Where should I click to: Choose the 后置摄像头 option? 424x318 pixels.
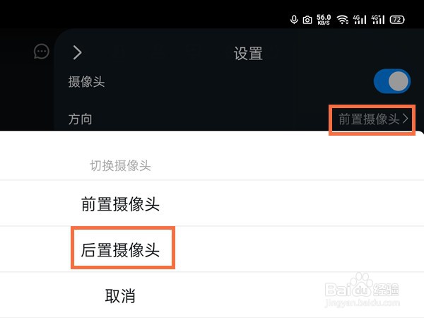(120, 249)
